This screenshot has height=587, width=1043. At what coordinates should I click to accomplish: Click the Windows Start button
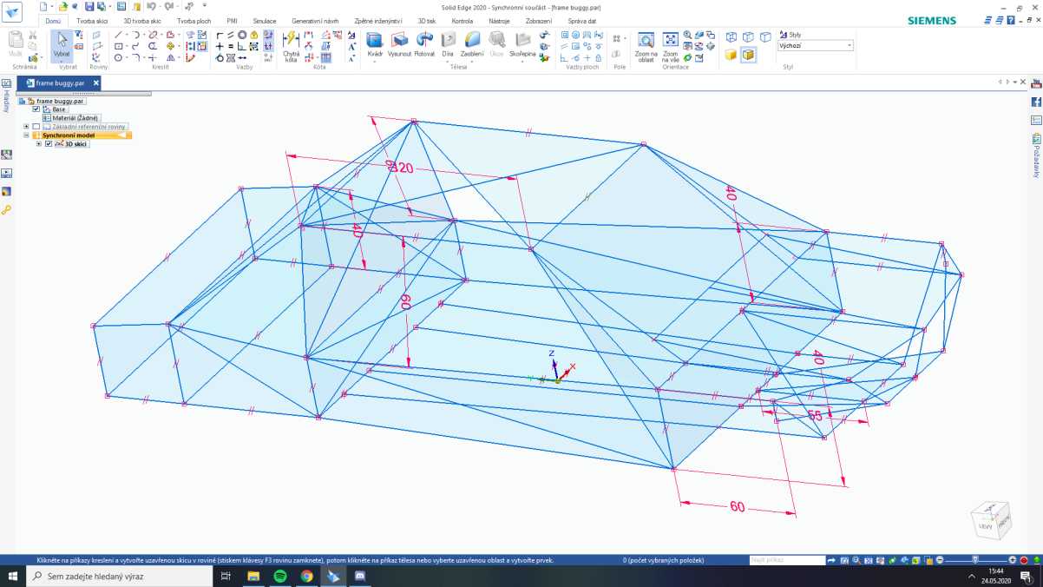coord(13,576)
